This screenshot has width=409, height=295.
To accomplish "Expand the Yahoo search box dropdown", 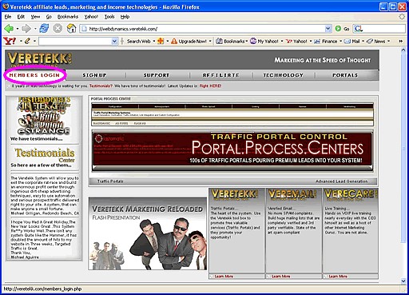I will [114, 42].
